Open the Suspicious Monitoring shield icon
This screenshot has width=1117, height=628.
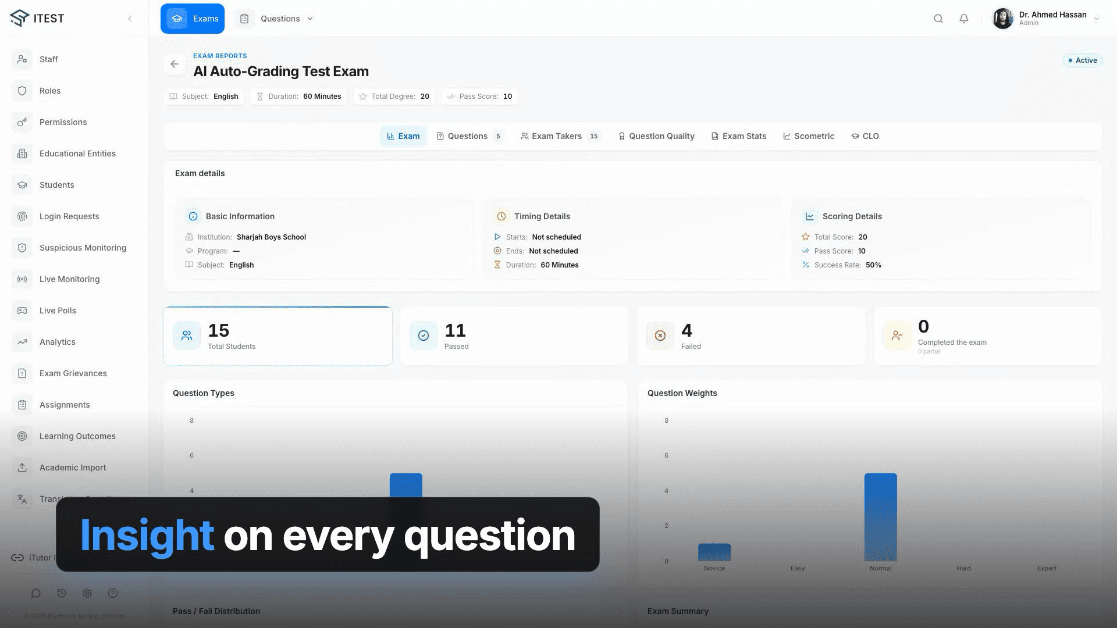(22, 248)
